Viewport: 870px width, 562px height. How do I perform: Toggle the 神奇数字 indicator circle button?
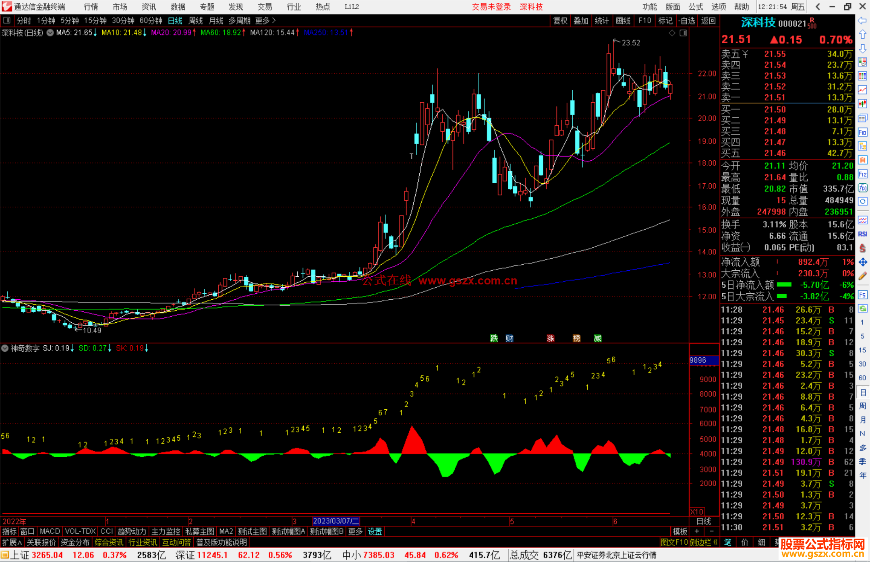5,348
